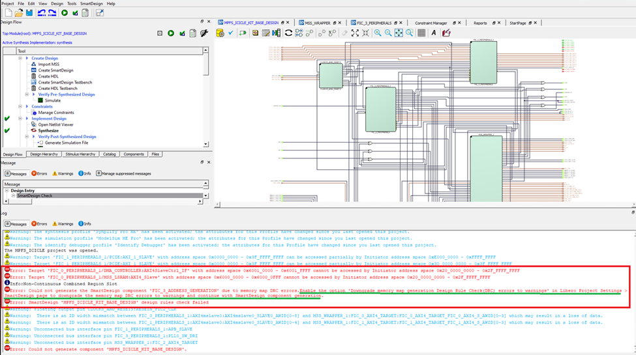Click the Zoom to selection magnifier icon
Screen dimensions: 636x355
(409, 33)
